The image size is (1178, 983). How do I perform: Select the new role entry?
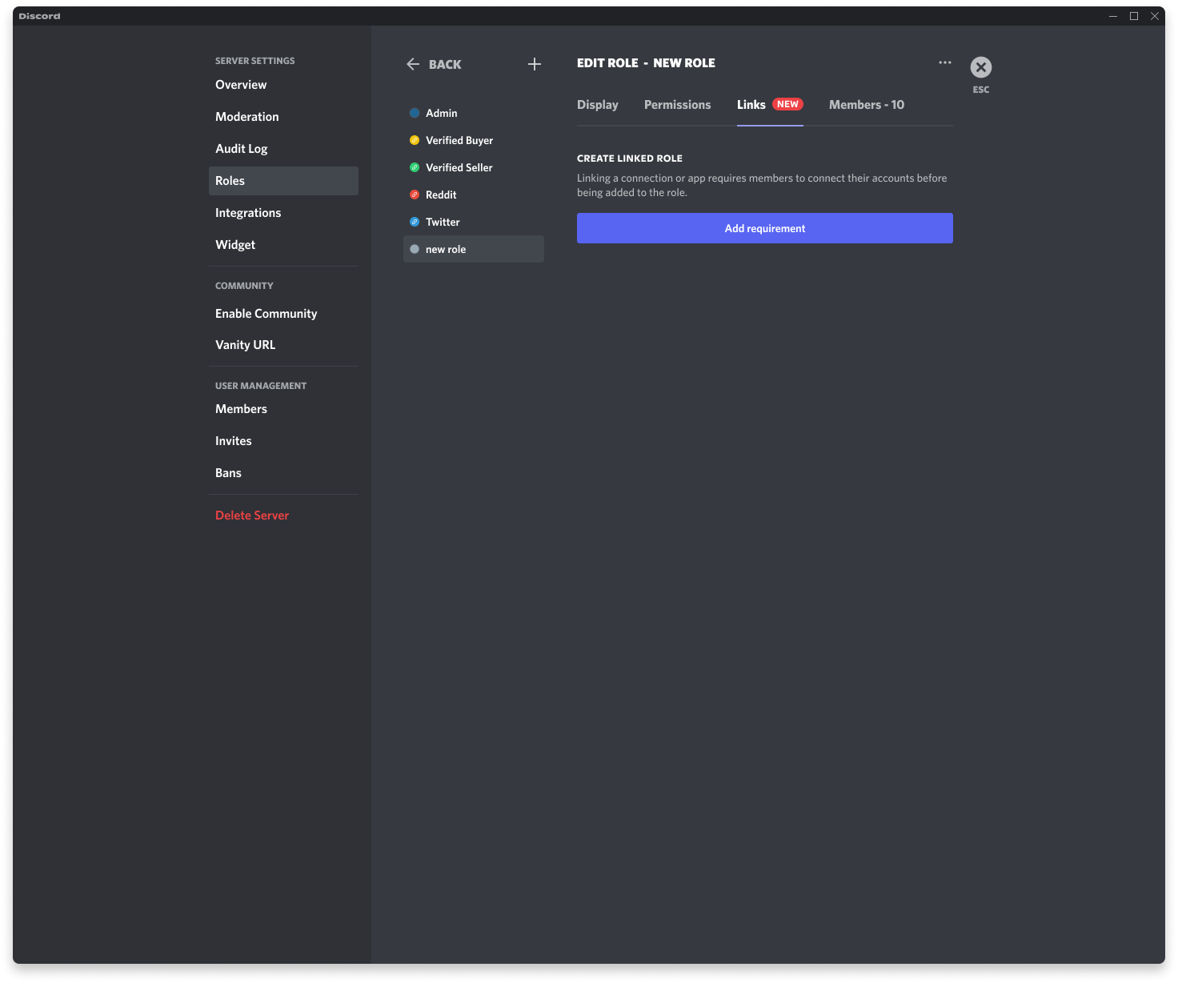446,249
